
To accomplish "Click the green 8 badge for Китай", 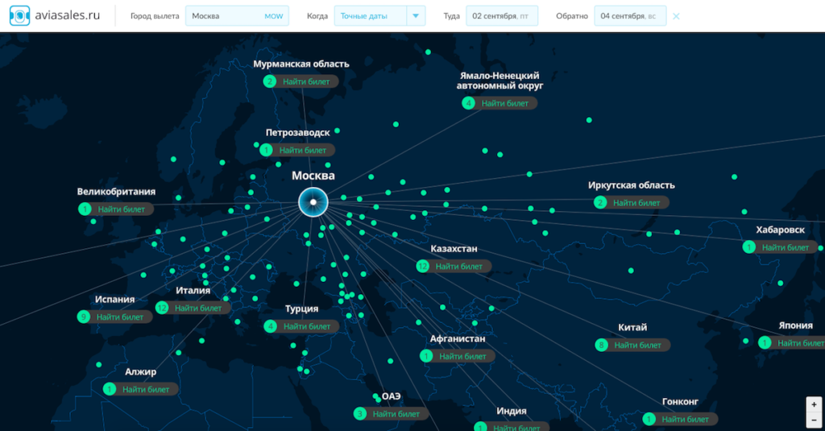I will pos(600,345).
